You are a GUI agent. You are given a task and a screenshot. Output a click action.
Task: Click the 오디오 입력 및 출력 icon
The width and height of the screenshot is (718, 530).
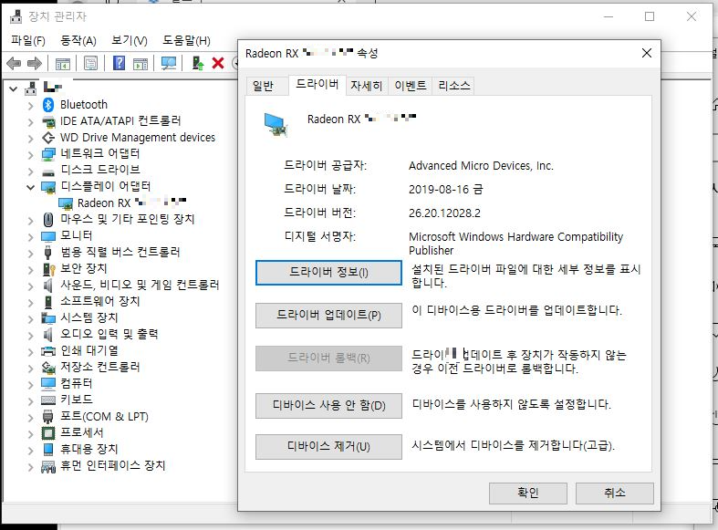(x=47, y=335)
